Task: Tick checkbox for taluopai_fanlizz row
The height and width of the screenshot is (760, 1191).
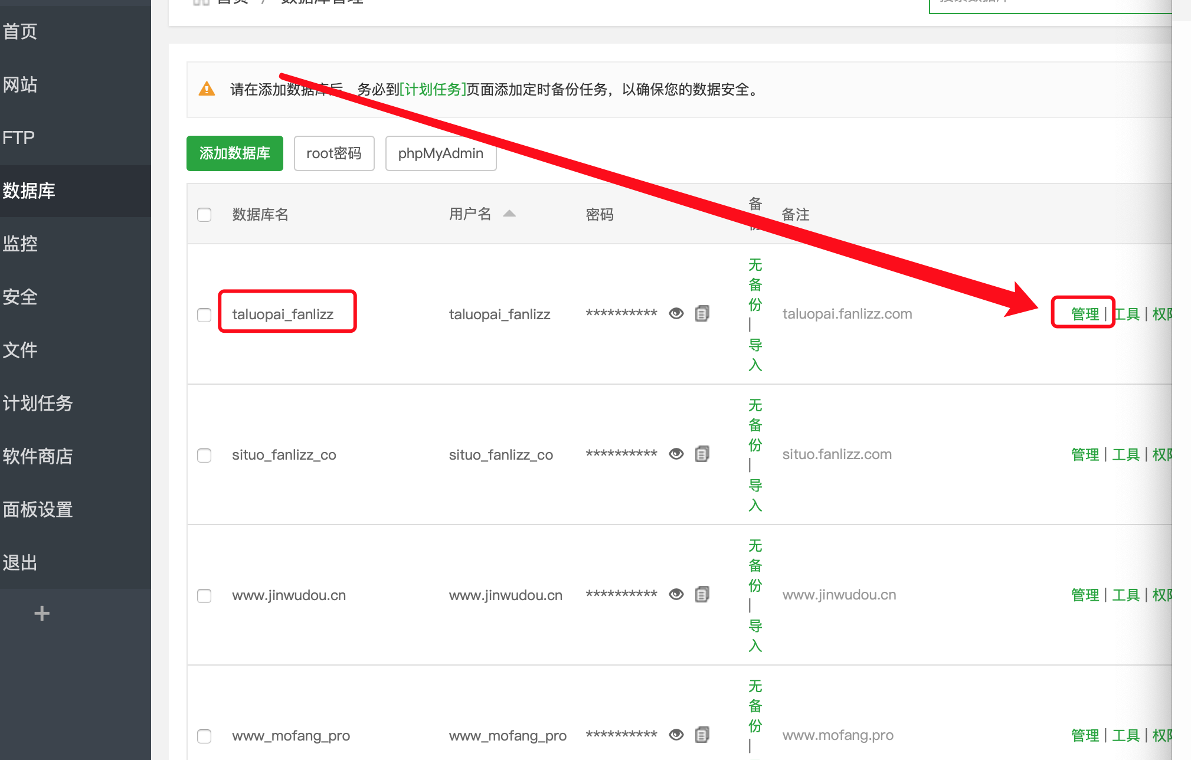Action: pos(204,315)
